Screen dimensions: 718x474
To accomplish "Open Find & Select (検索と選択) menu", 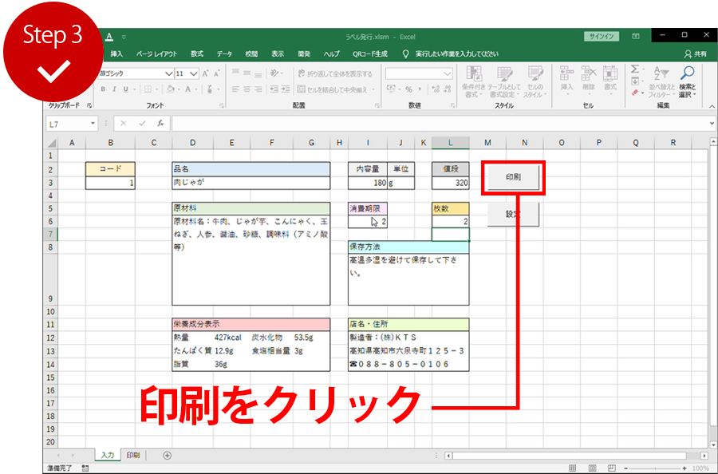I will coord(688,81).
